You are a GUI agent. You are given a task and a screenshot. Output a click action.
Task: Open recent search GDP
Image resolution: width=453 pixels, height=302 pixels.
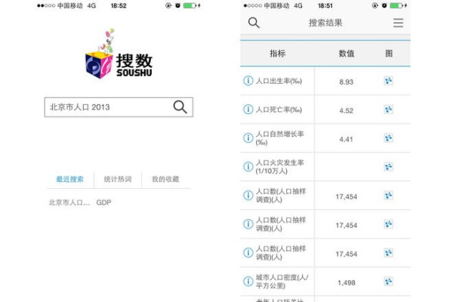coord(103,202)
